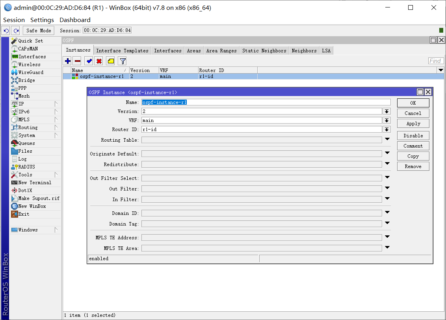Click the Comment button in dialog

pyautogui.click(x=413, y=146)
